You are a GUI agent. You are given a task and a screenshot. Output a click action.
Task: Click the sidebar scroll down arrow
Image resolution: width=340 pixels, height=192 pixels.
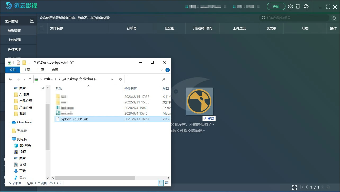[x=48, y=178]
